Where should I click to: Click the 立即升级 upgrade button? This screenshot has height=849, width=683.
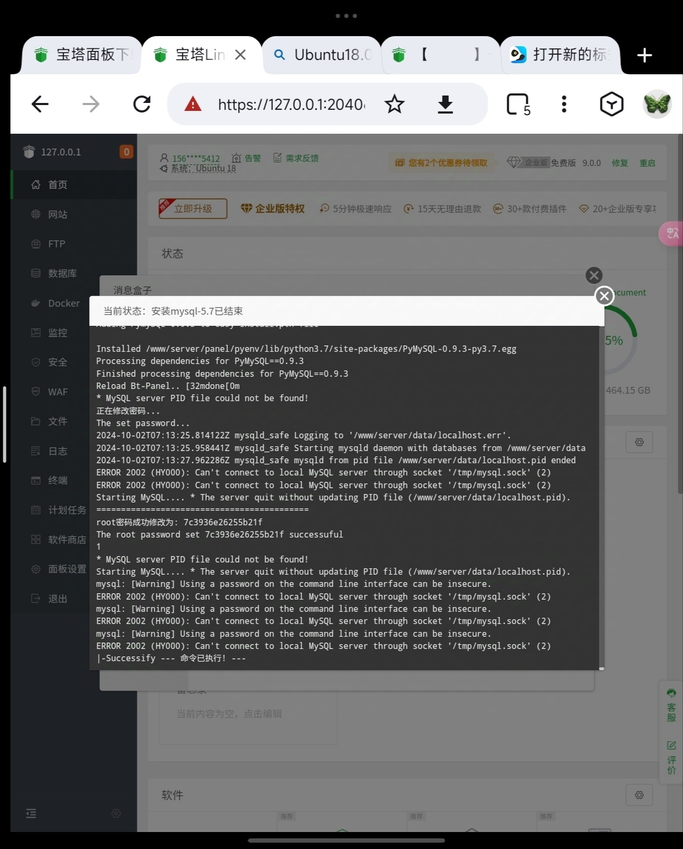click(x=193, y=209)
